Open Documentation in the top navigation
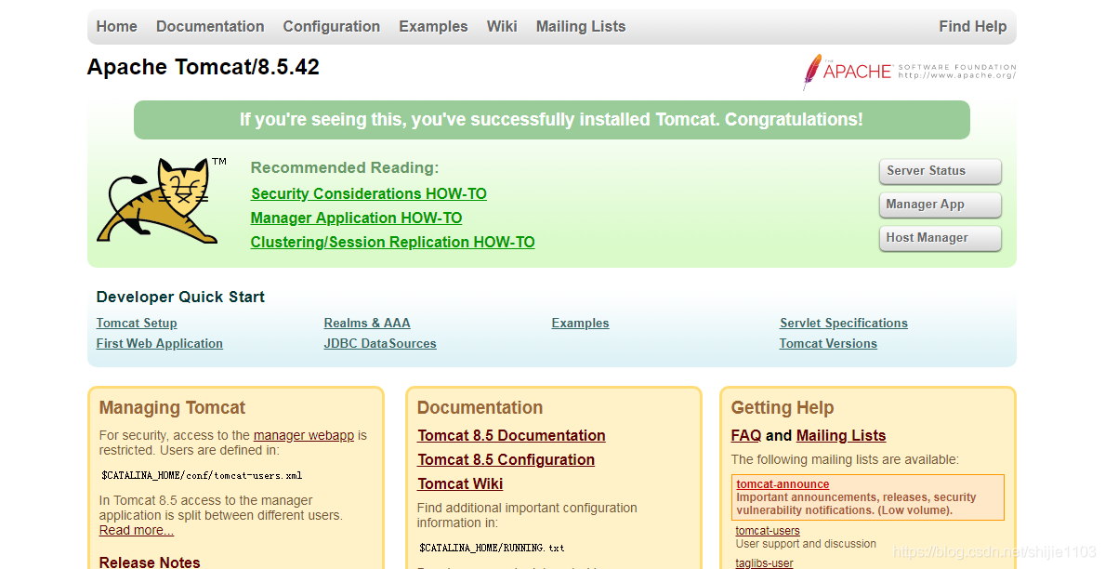Image resolution: width=1105 pixels, height=569 pixels. [x=210, y=27]
